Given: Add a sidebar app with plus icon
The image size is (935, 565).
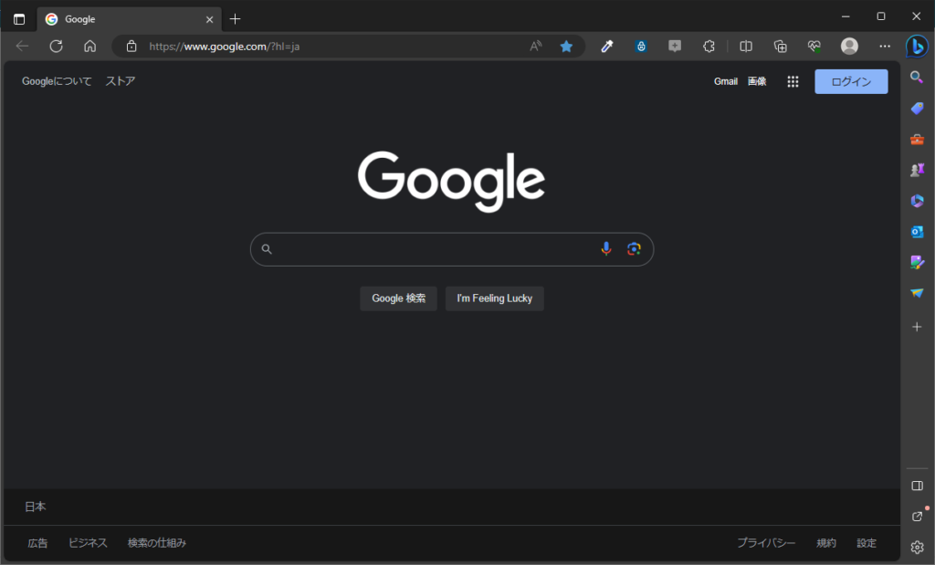Looking at the screenshot, I should (x=917, y=327).
